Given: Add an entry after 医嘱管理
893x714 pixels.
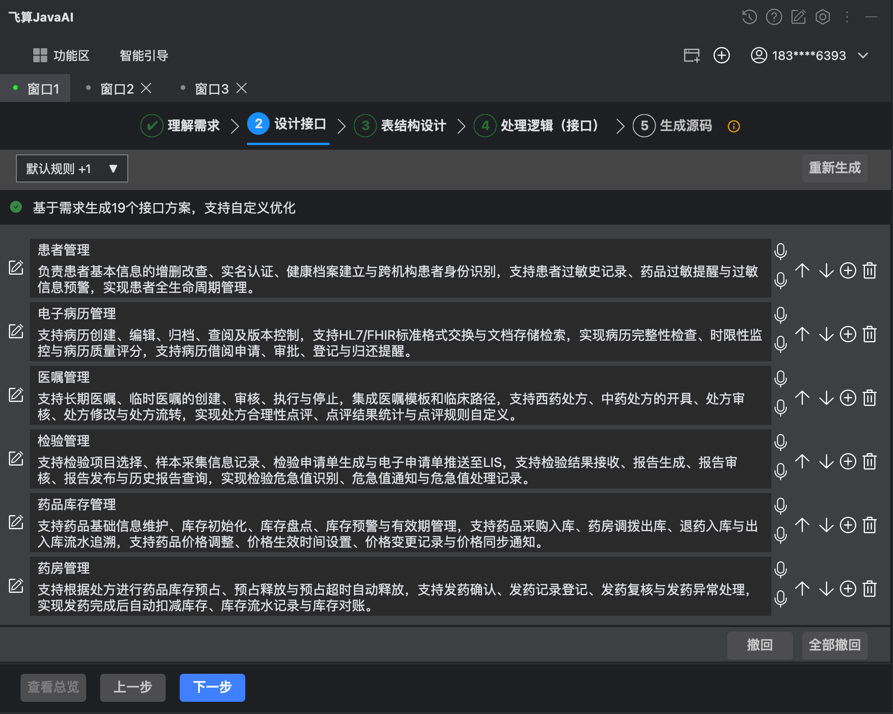Looking at the screenshot, I should [x=848, y=398].
